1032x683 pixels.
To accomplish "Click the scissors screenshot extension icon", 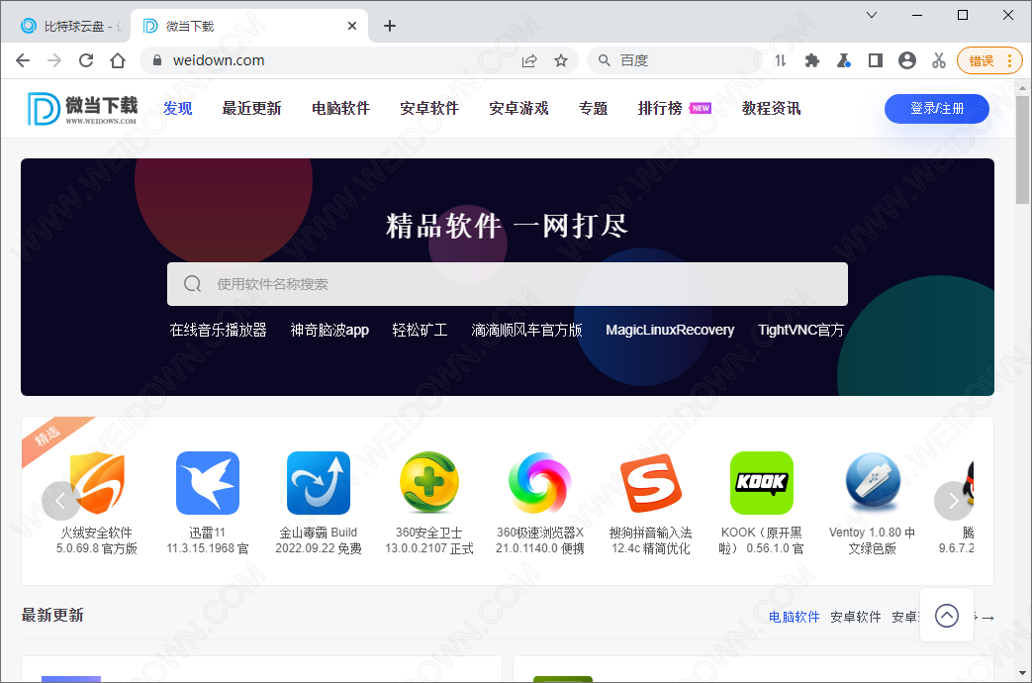I will pos(939,60).
